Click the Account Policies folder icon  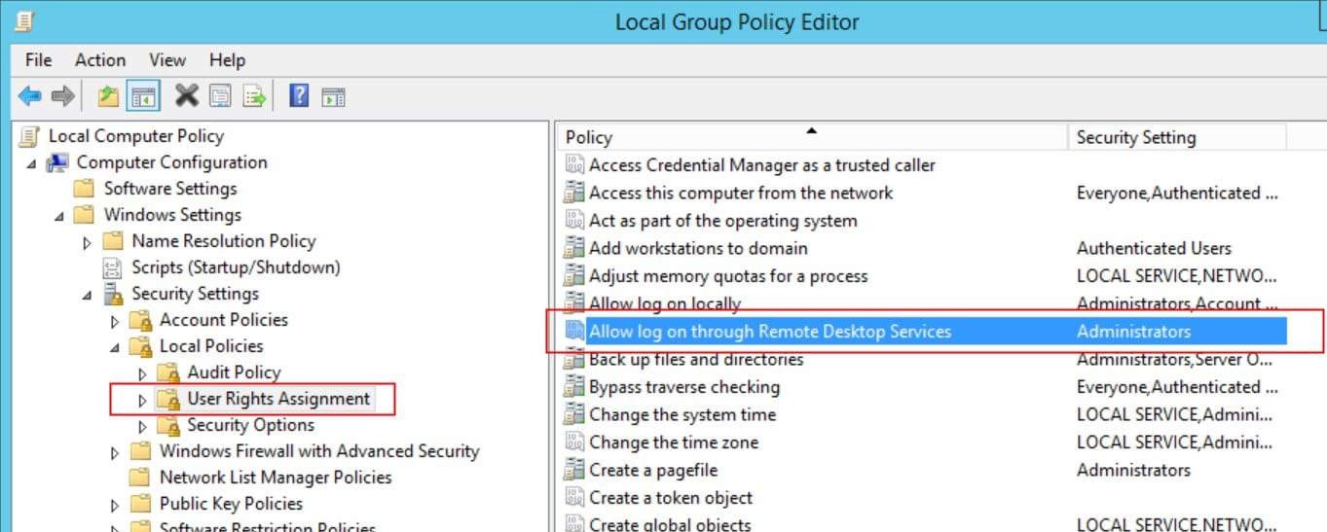pos(142,320)
